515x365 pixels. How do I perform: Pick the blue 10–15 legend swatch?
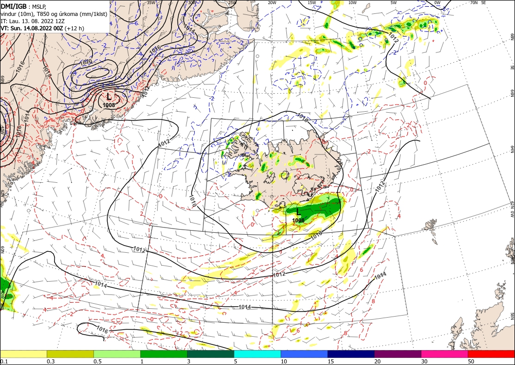[x=304, y=354]
